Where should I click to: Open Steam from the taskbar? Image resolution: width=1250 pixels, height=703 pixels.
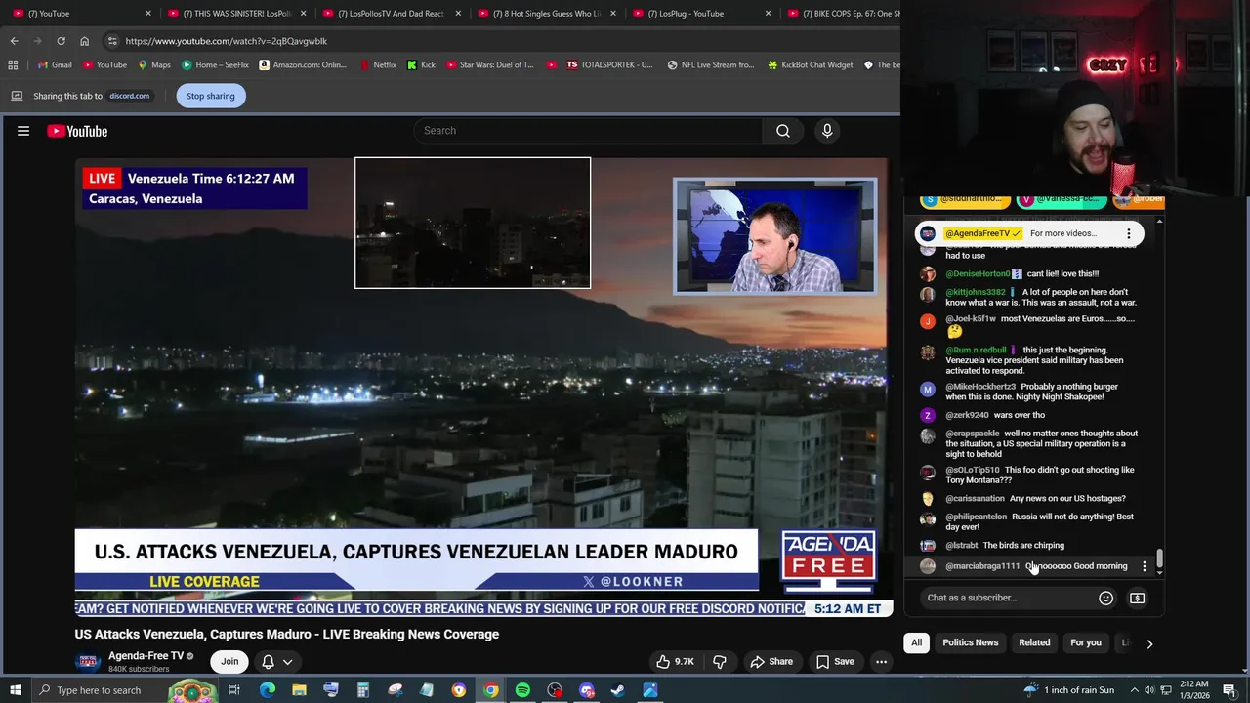(618, 690)
